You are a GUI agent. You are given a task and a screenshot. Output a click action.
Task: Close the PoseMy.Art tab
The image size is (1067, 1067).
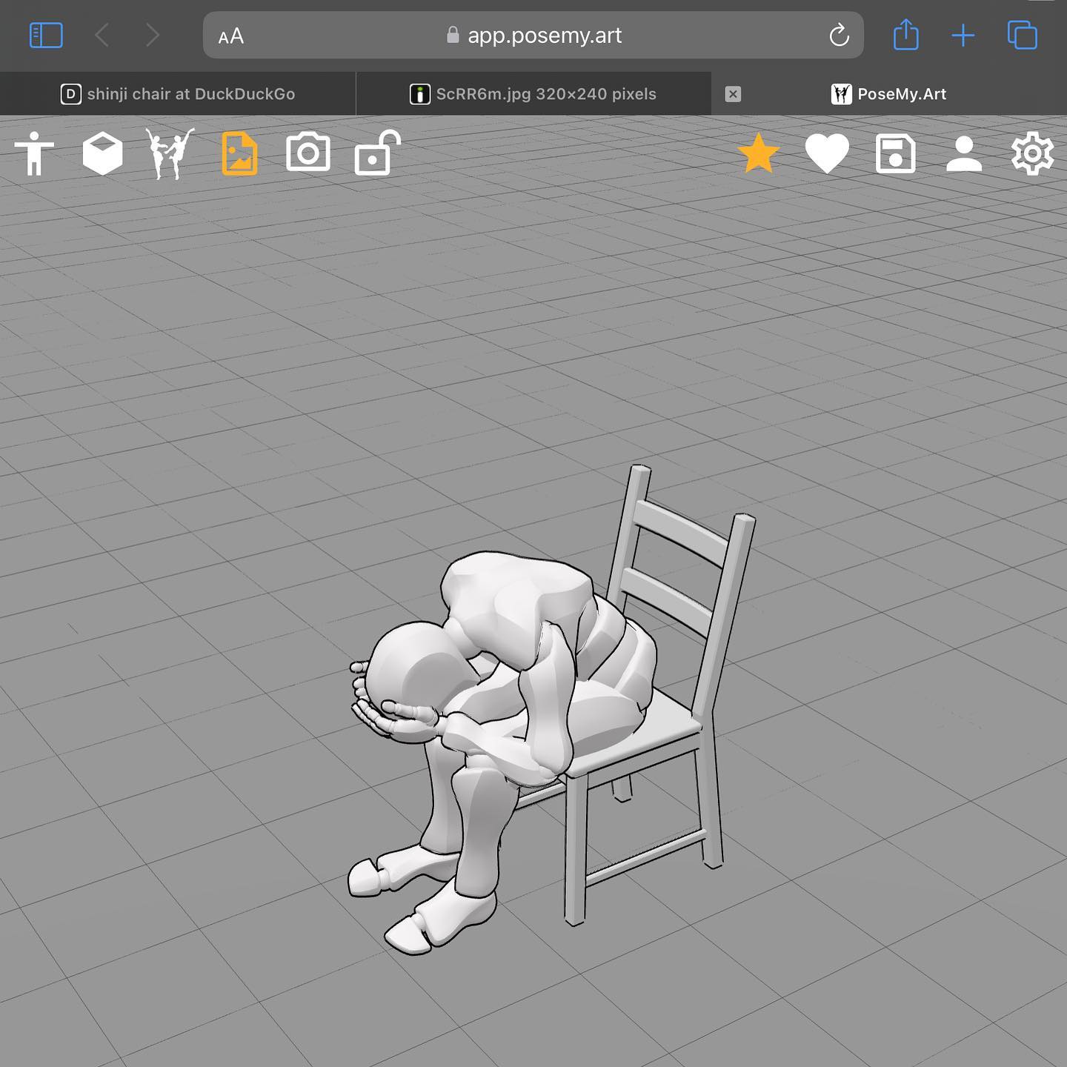pyautogui.click(x=733, y=94)
